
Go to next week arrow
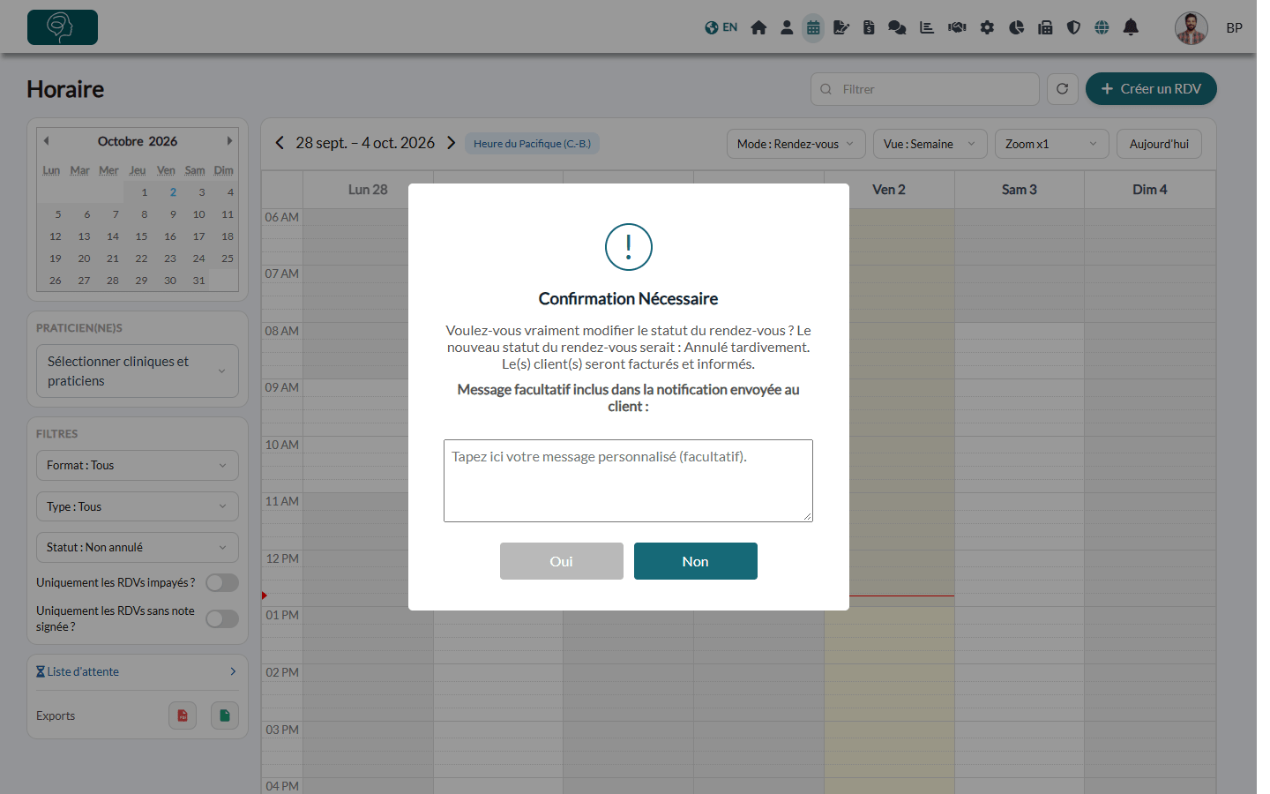point(451,143)
